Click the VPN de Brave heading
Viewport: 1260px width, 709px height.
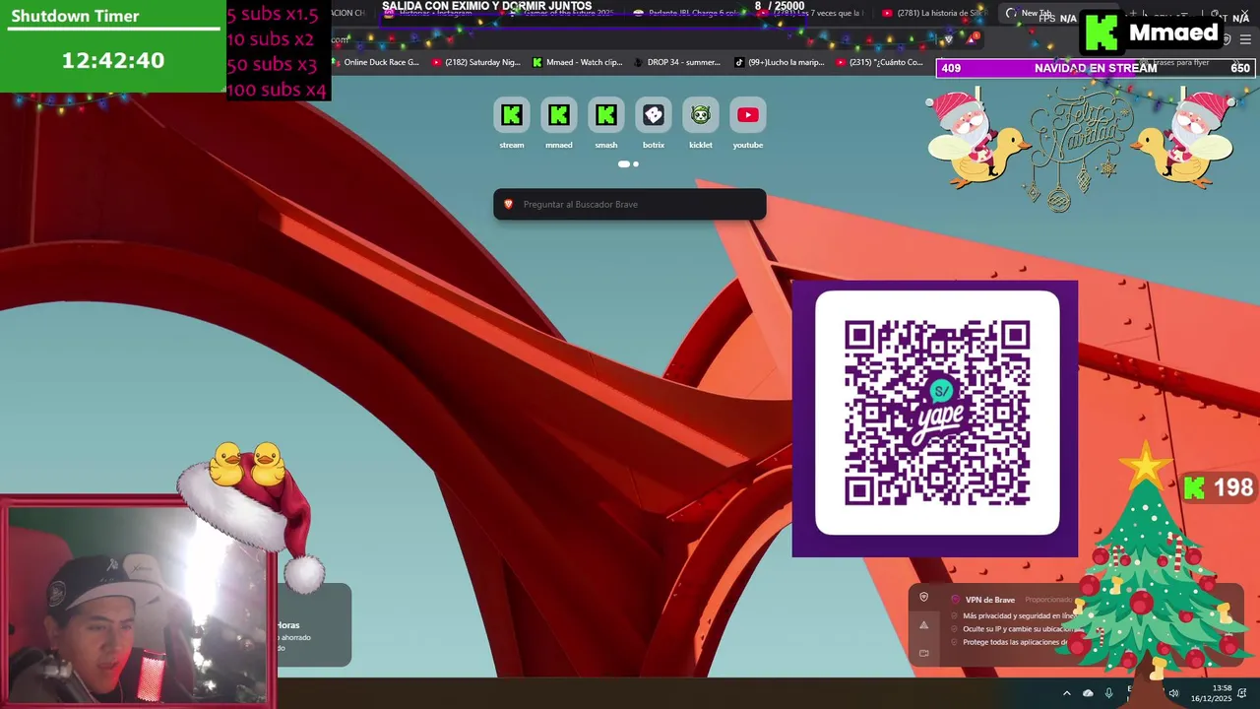click(989, 600)
